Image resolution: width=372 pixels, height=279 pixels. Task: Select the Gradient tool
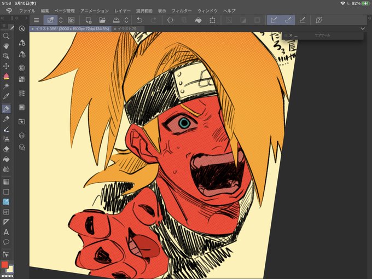tap(6, 182)
